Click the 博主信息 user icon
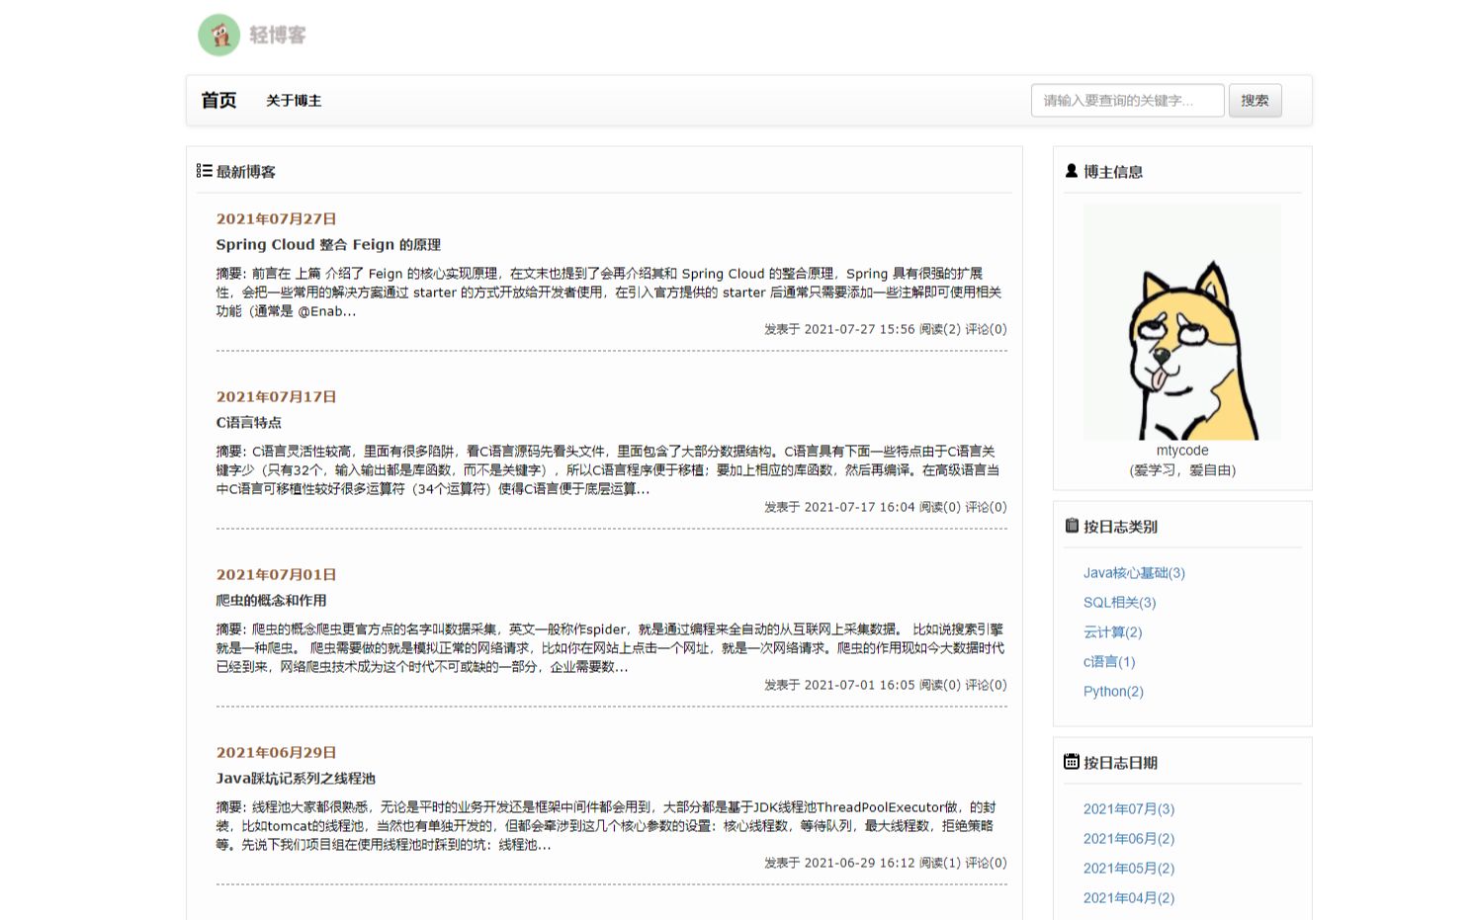1472x920 pixels. click(x=1072, y=171)
